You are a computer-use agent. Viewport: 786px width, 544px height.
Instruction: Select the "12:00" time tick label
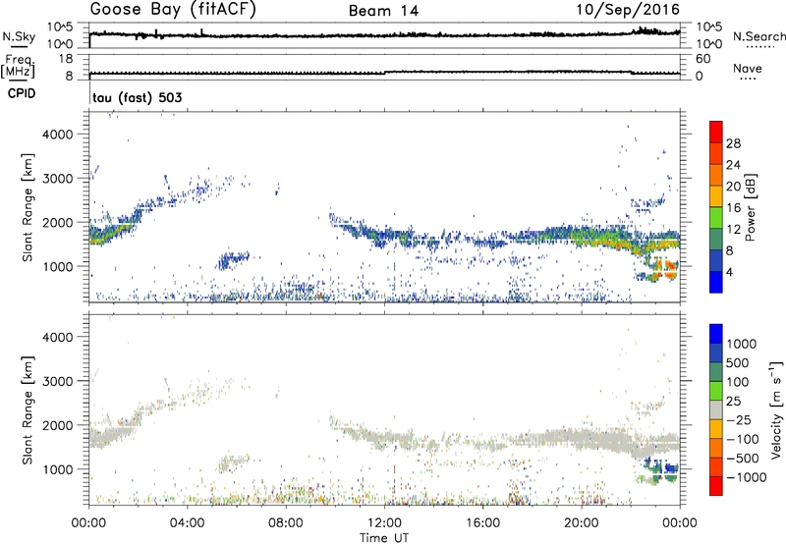[x=384, y=523]
